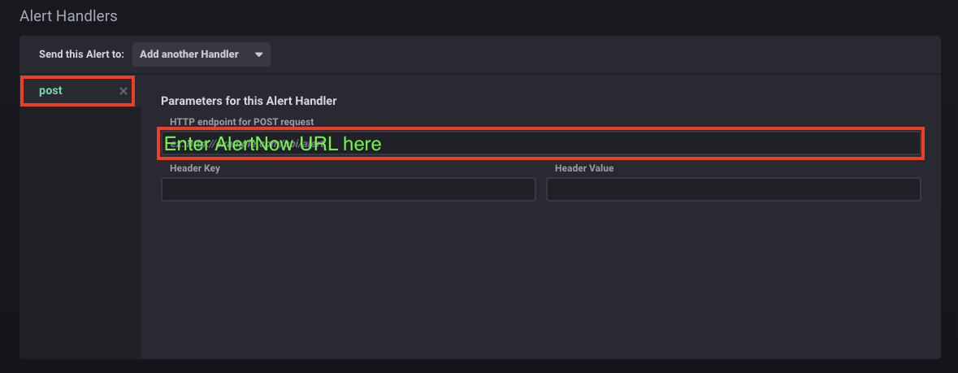Click the 'Add another Handler' label text
958x373 pixels.
189,54
